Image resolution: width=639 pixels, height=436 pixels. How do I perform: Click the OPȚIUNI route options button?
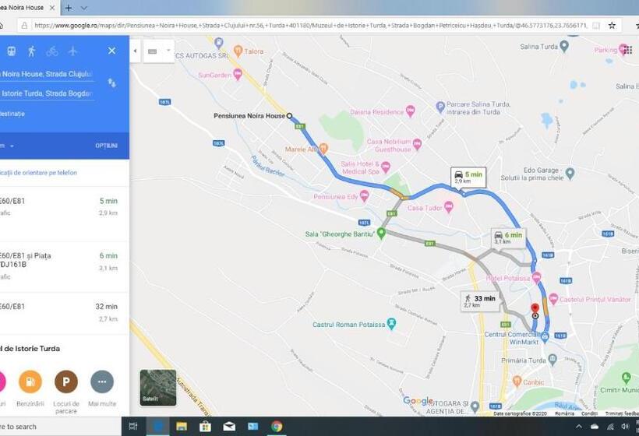click(x=106, y=146)
